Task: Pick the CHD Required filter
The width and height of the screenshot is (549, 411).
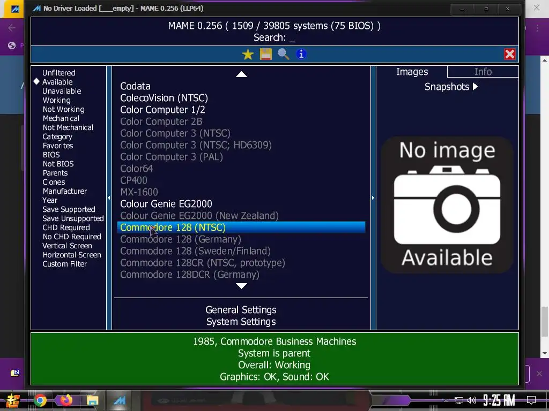Action: (x=66, y=227)
